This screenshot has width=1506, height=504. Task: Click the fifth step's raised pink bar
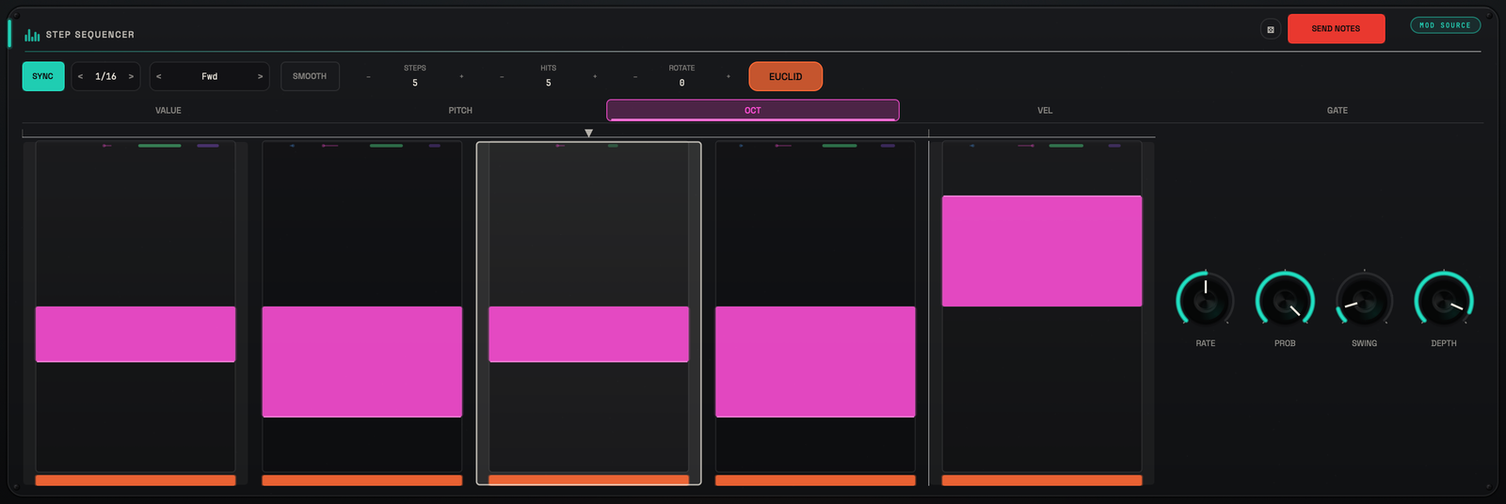[1042, 251]
